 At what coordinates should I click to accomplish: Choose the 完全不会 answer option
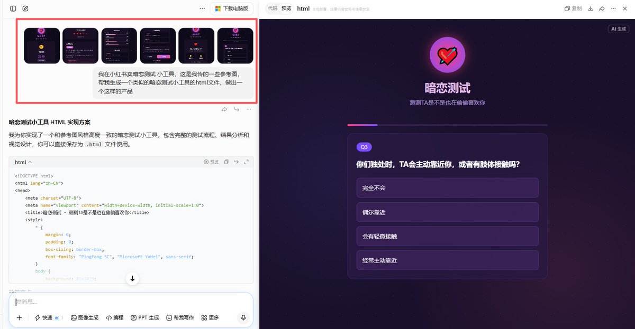[x=447, y=187]
